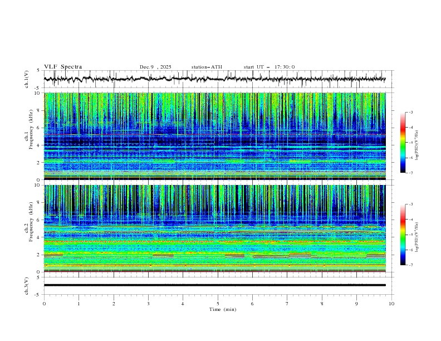Click inside the ch.1 spectrogram panel
441x341 pixels.
[217, 137]
